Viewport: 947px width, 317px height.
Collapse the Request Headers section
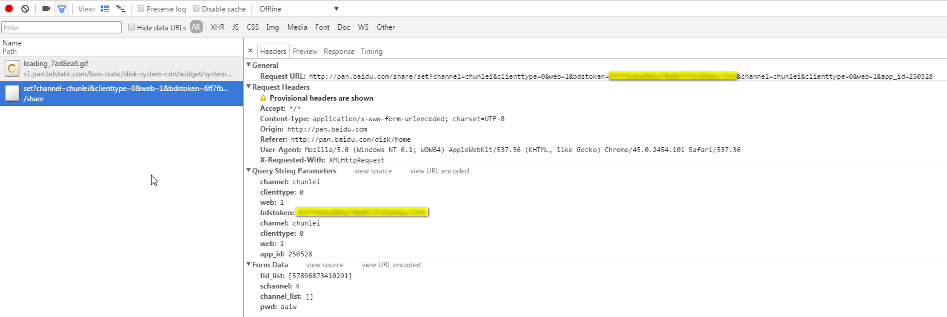pyautogui.click(x=249, y=87)
